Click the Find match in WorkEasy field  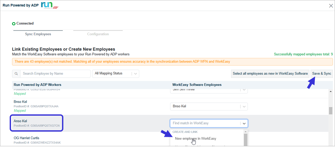[x=205, y=123]
